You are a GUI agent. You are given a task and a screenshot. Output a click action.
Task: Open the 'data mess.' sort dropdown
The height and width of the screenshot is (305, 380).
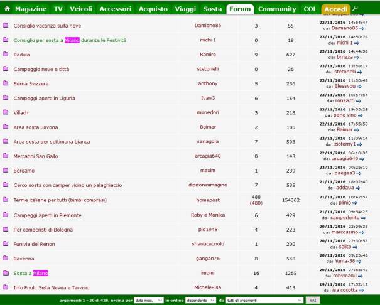pyautogui.click(x=149, y=301)
